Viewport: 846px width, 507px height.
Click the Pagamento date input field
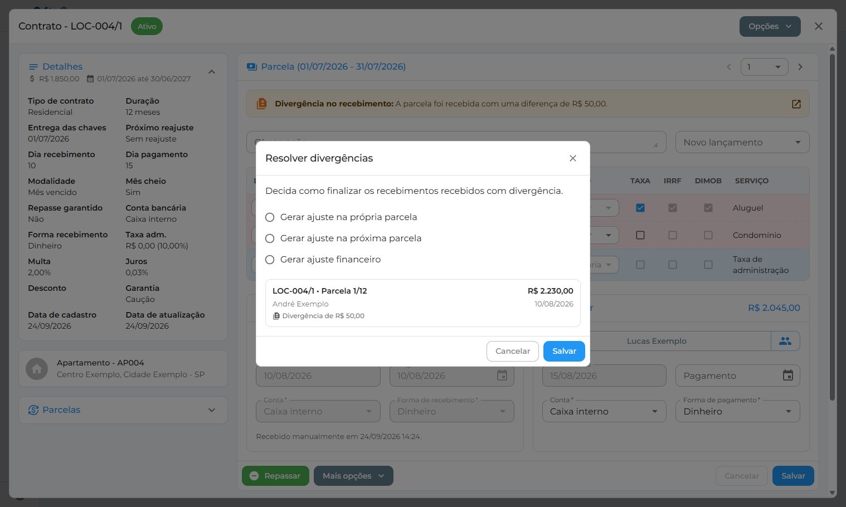click(737, 376)
